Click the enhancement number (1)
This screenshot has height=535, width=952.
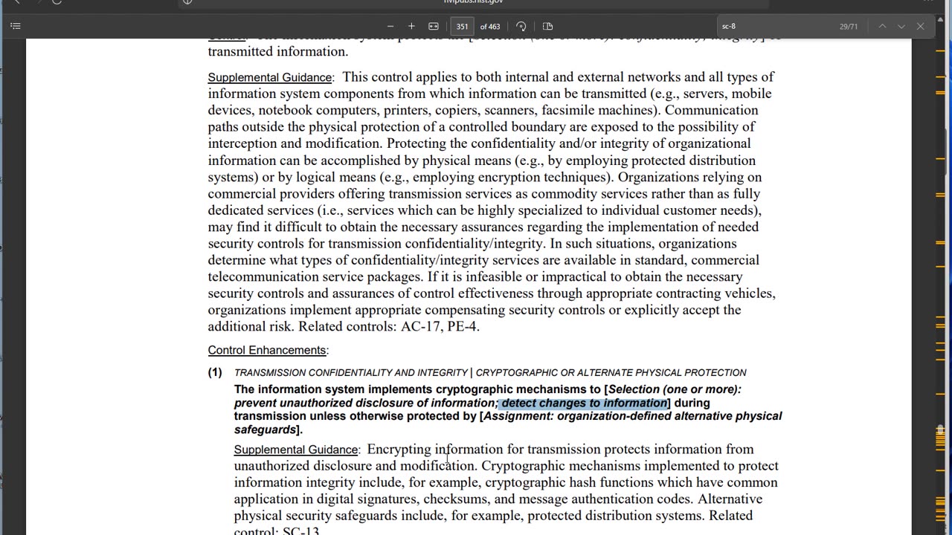coord(215,372)
